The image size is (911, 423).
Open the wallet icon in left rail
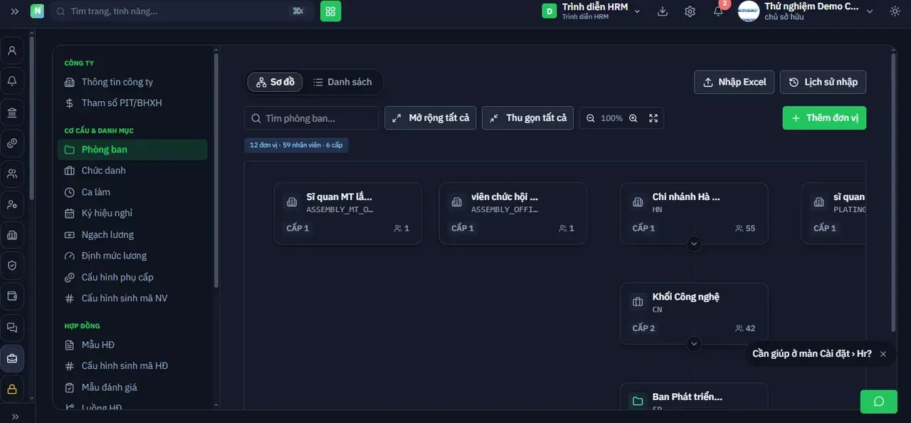tap(12, 296)
